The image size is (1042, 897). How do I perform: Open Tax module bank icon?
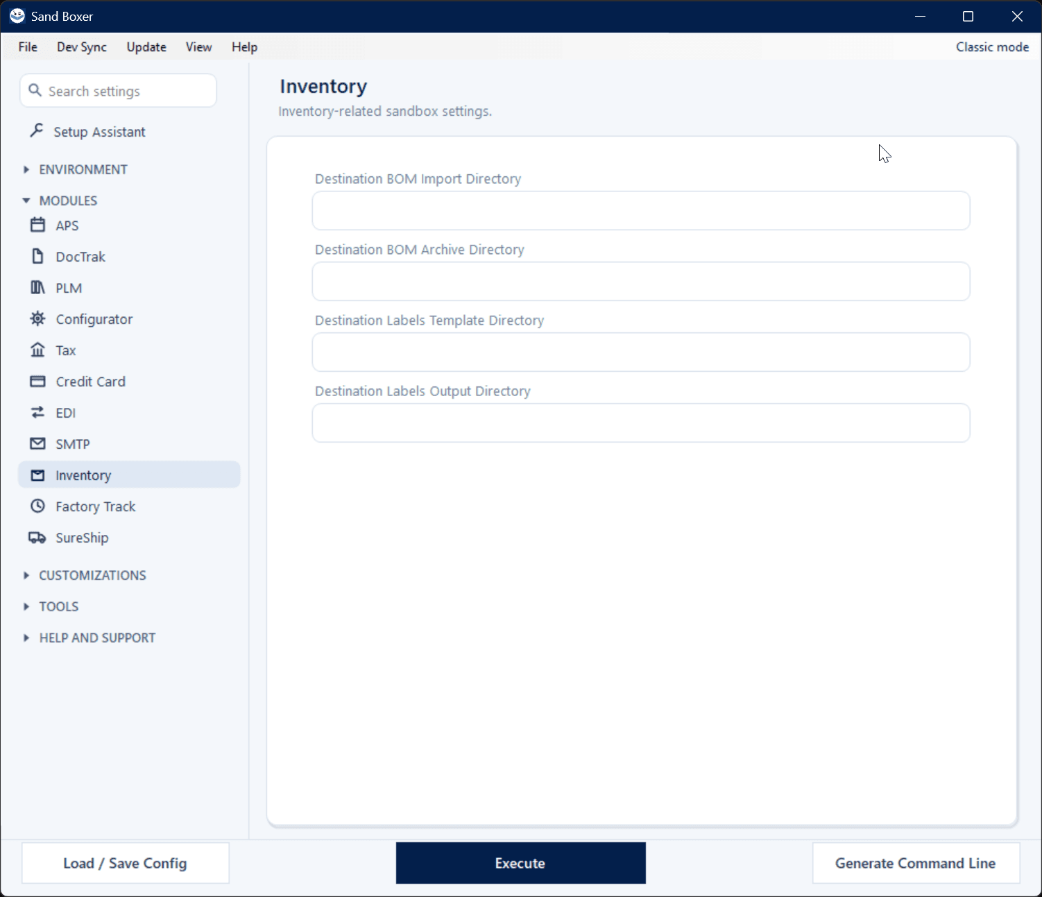[37, 350]
